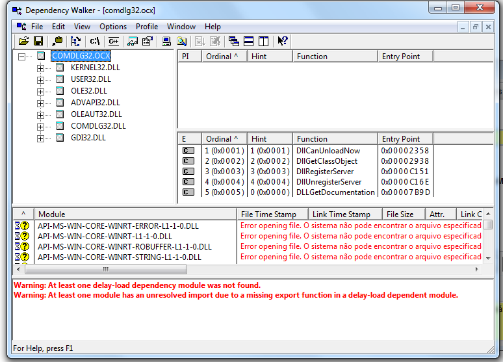Sort exports by Hint column header
503x362 pixels.
pyautogui.click(x=270, y=139)
